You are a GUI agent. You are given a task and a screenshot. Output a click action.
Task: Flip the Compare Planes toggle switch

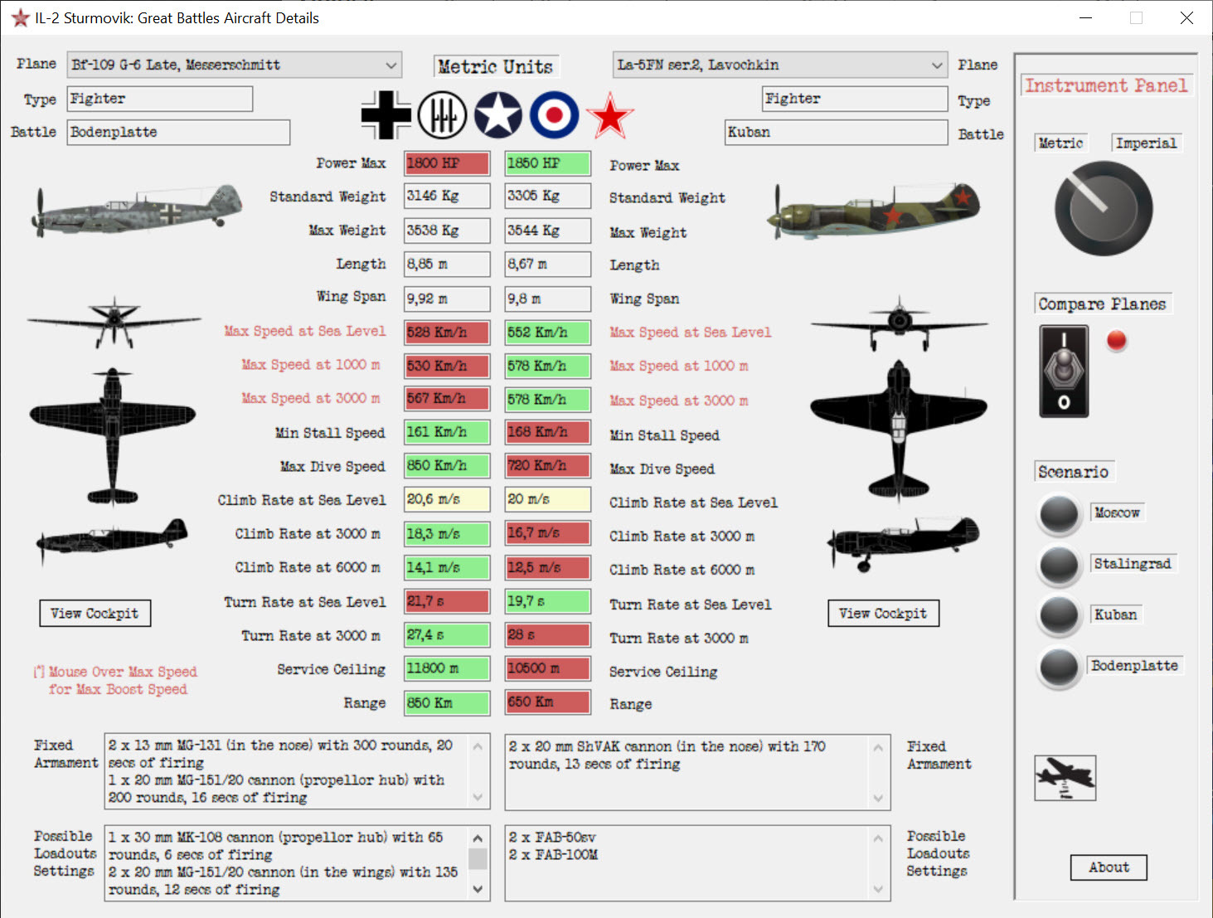tap(1064, 371)
